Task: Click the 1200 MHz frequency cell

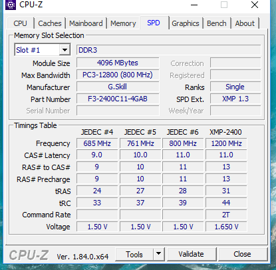Action: click(226, 143)
